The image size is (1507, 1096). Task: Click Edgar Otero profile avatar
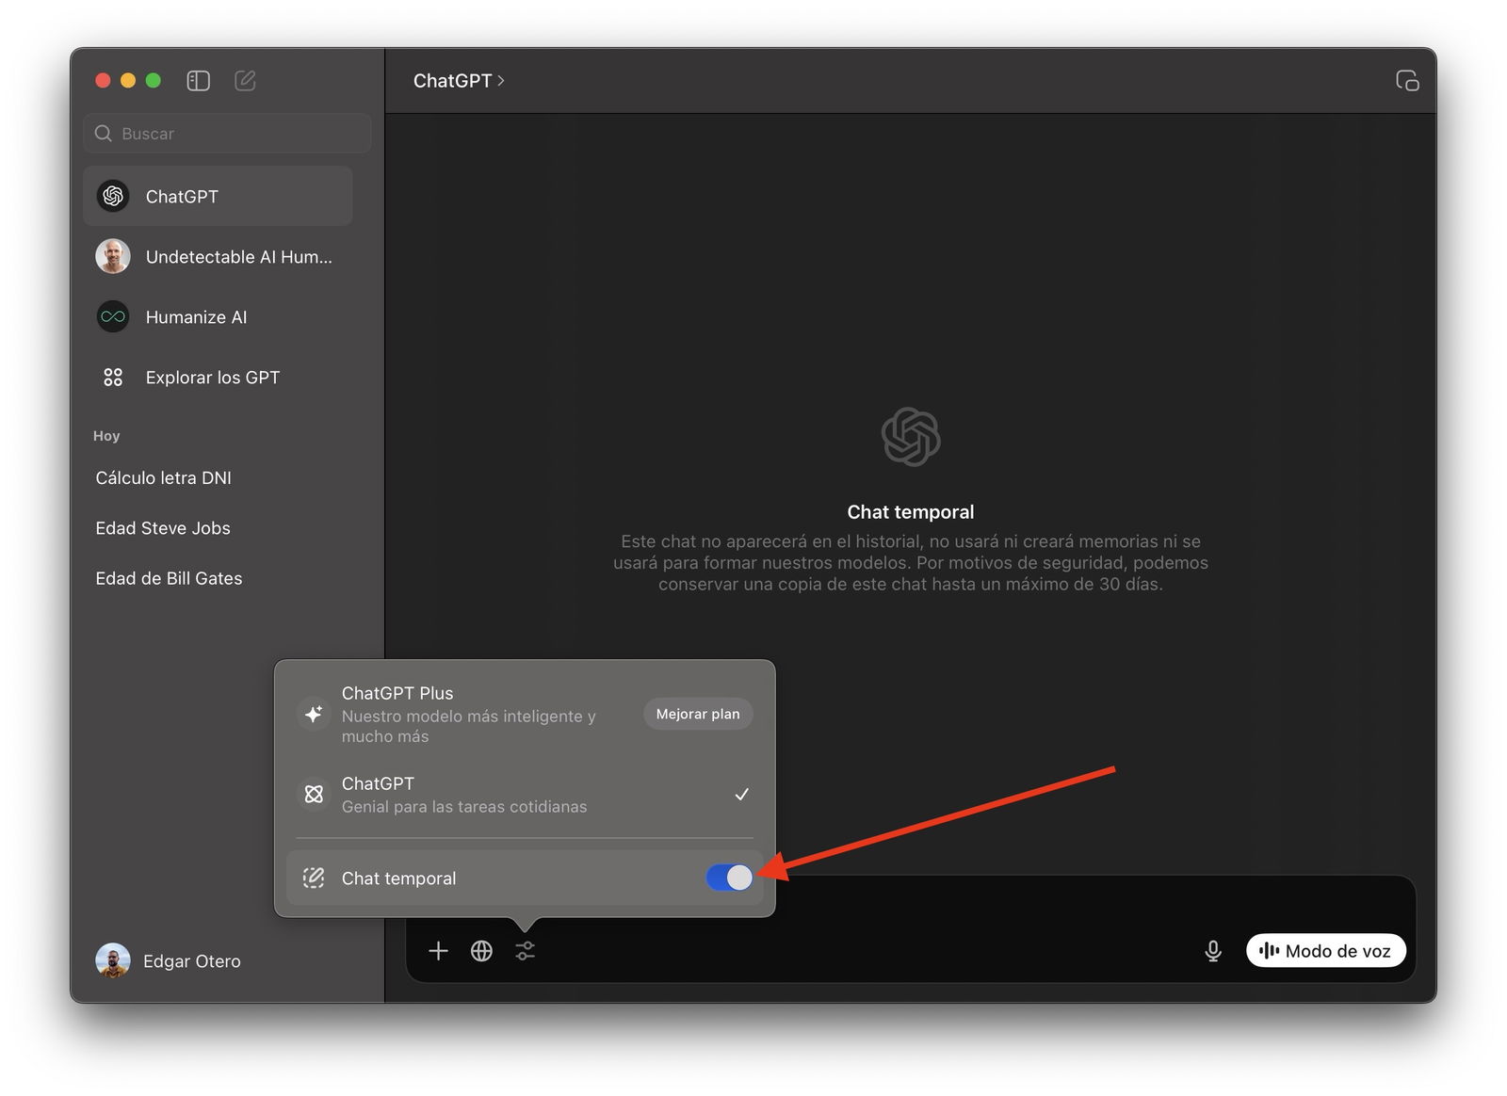(x=113, y=960)
